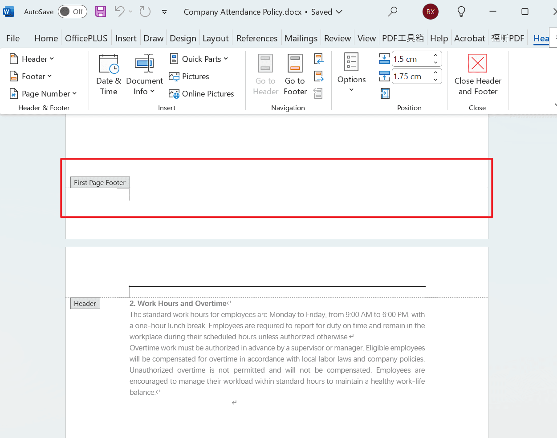
Task: Decrease the footer from bottom value
Action: click(x=435, y=80)
